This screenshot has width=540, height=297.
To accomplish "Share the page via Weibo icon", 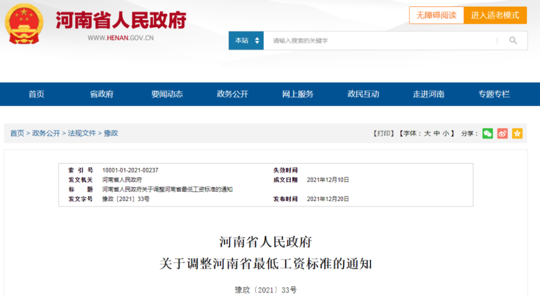I will point(502,133).
